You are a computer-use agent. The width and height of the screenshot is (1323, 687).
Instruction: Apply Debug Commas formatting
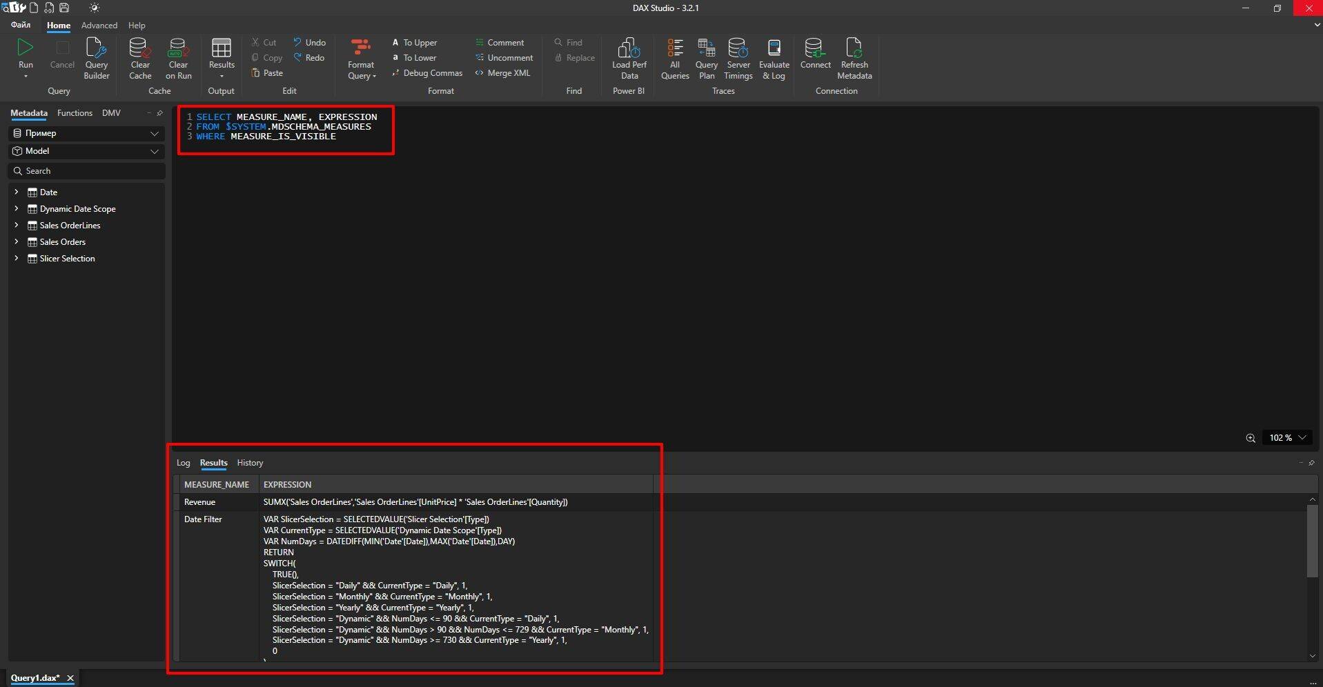427,73
